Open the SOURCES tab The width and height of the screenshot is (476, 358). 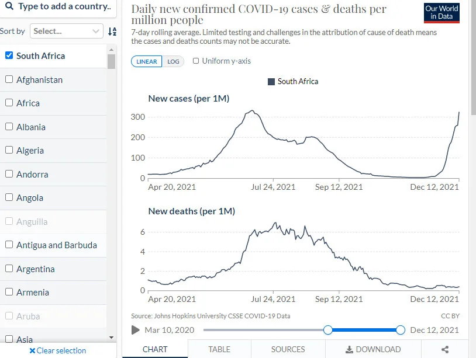[x=288, y=349]
